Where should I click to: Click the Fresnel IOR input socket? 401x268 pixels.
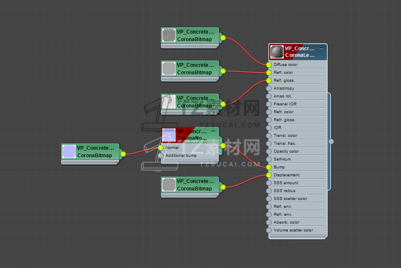(x=269, y=104)
